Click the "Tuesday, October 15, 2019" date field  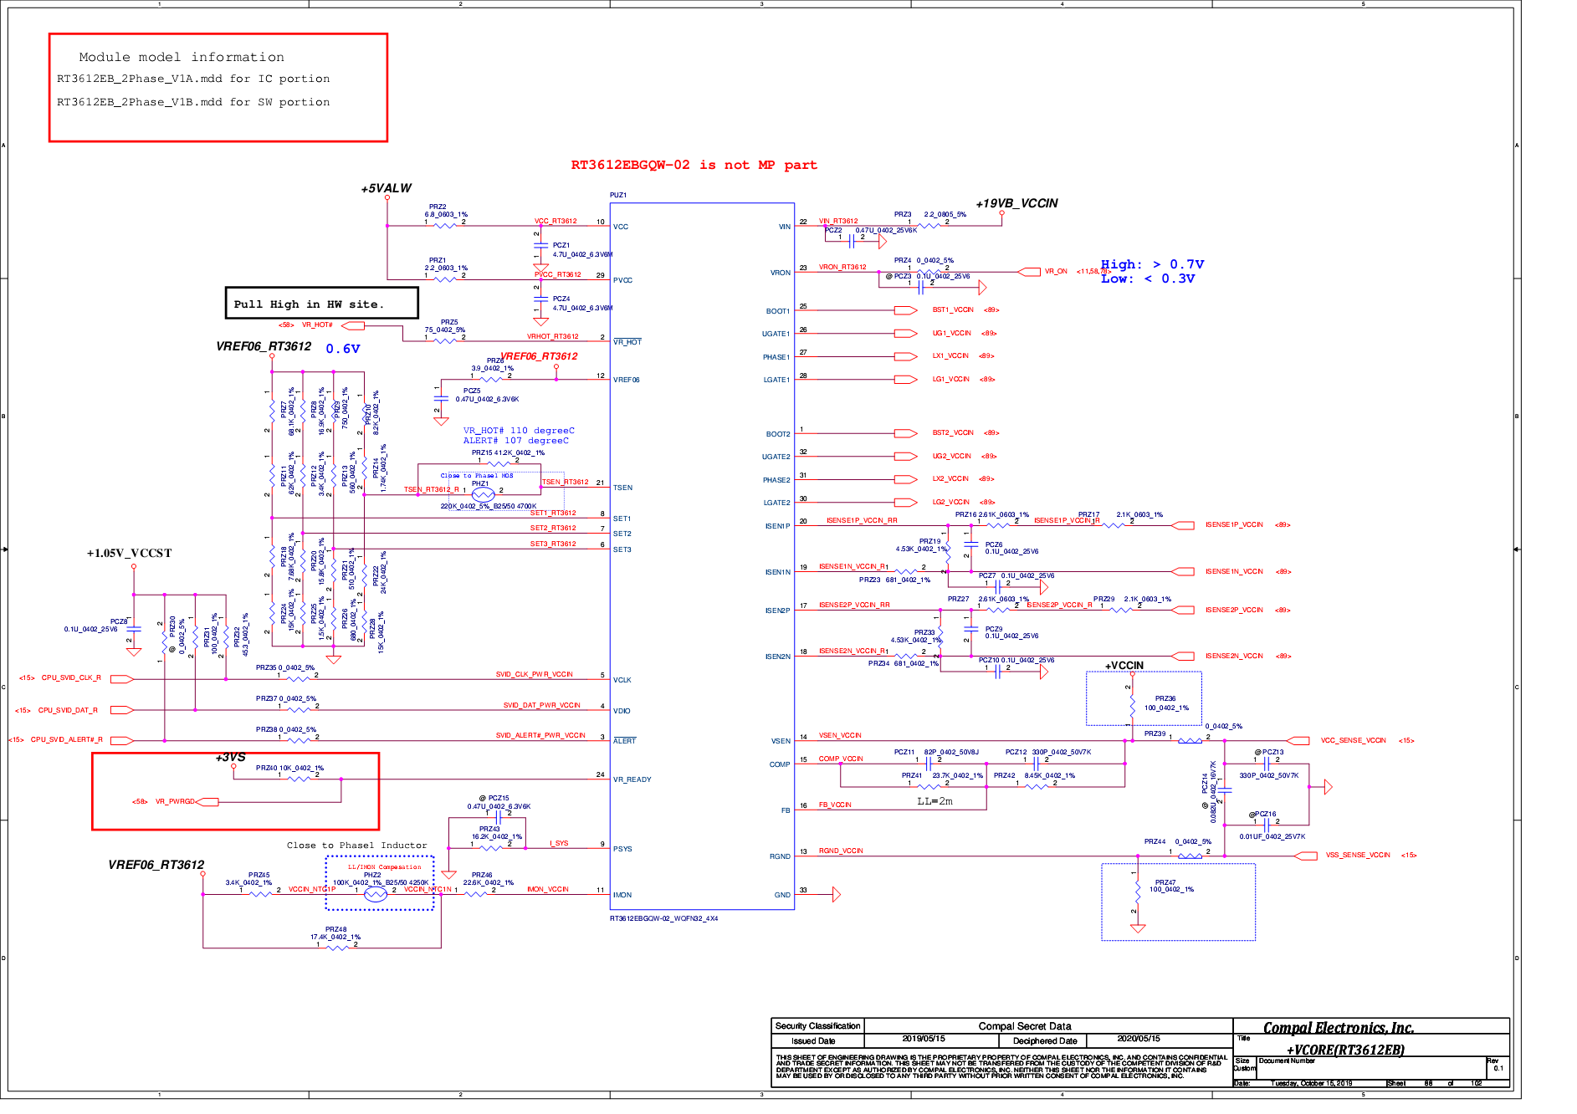coord(1311,1083)
